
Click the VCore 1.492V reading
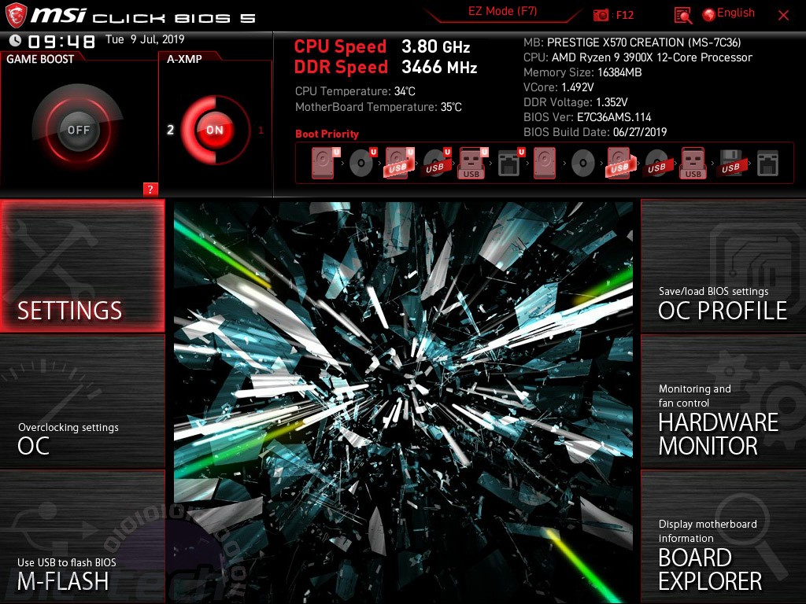[x=558, y=87]
